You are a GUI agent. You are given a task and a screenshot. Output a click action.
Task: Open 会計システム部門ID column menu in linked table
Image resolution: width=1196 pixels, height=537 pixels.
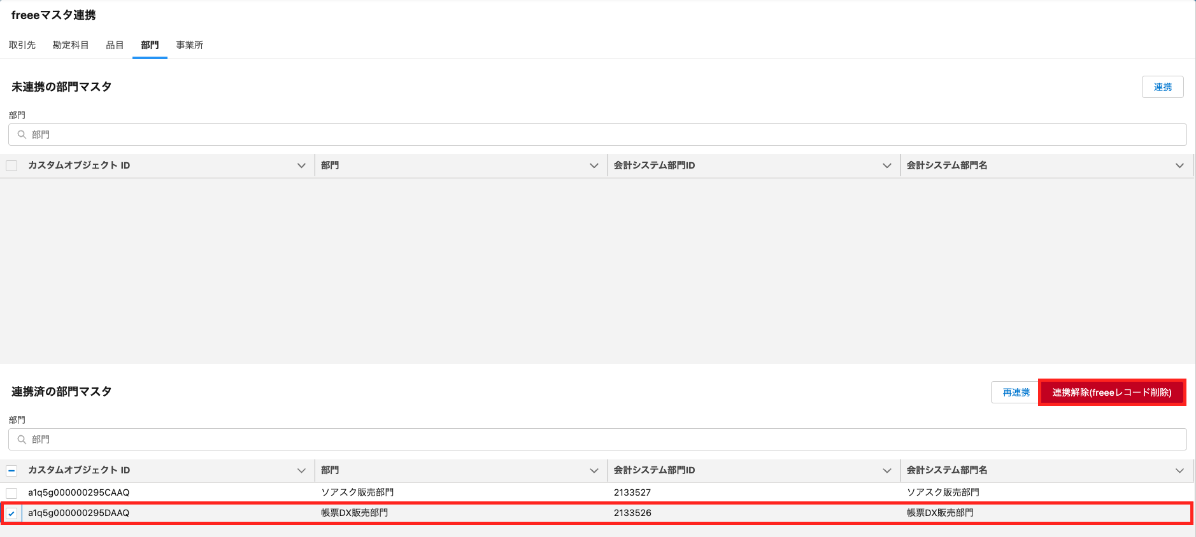(886, 470)
